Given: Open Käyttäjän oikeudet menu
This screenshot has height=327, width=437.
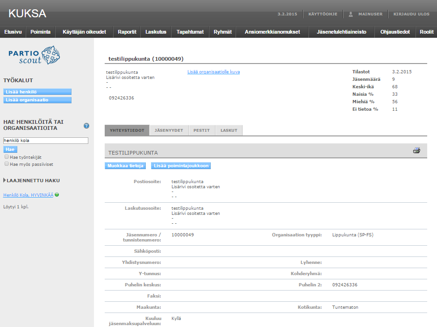Looking at the screenshot, I should tap(84, 32).
